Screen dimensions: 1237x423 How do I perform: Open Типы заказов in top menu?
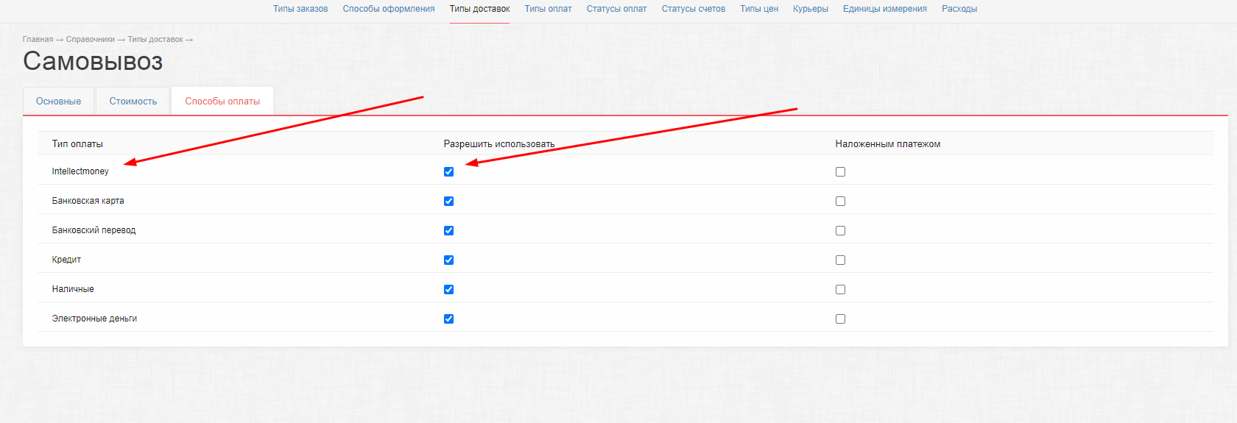point(300,9)
